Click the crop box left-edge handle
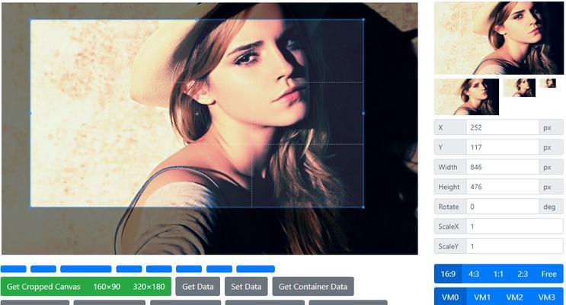566x305 pixels. pos(30,114)
